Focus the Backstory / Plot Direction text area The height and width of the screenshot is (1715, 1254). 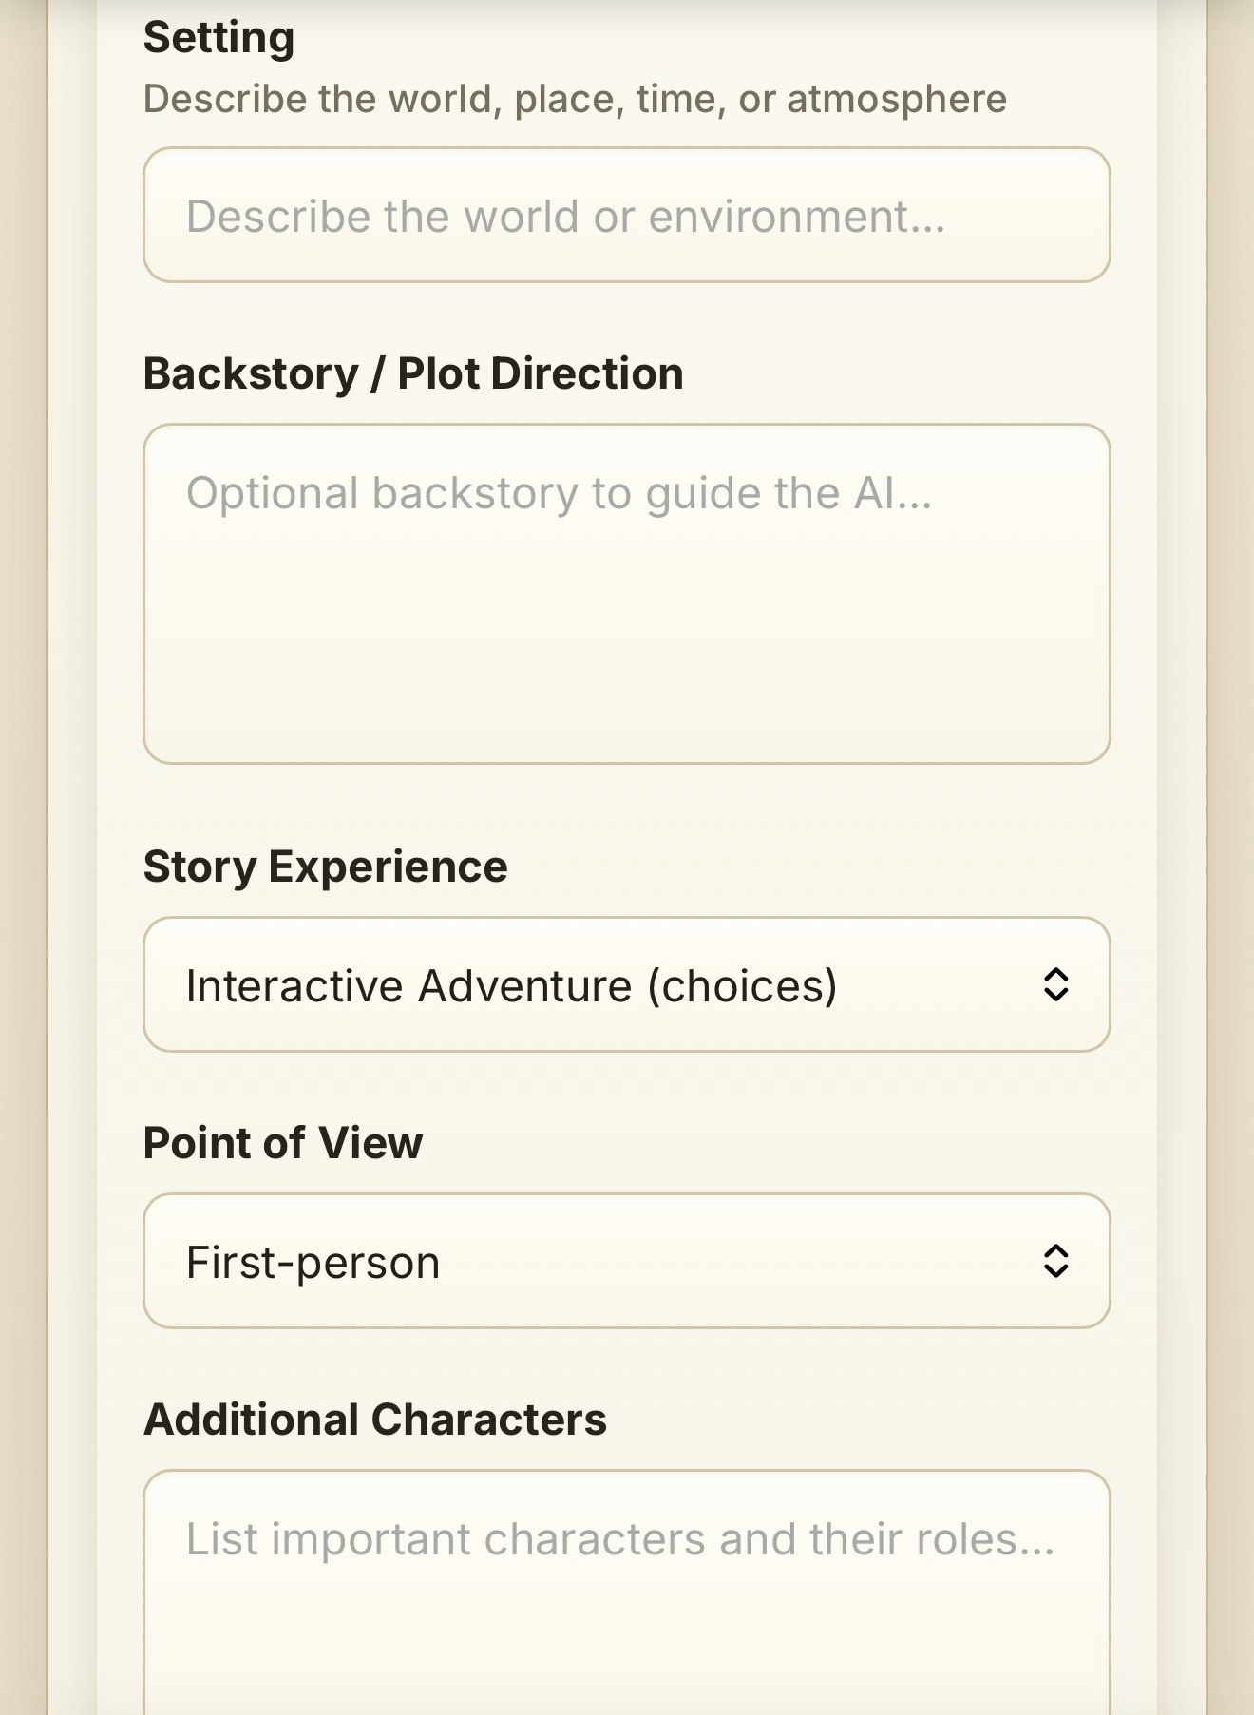pos(626,593)
